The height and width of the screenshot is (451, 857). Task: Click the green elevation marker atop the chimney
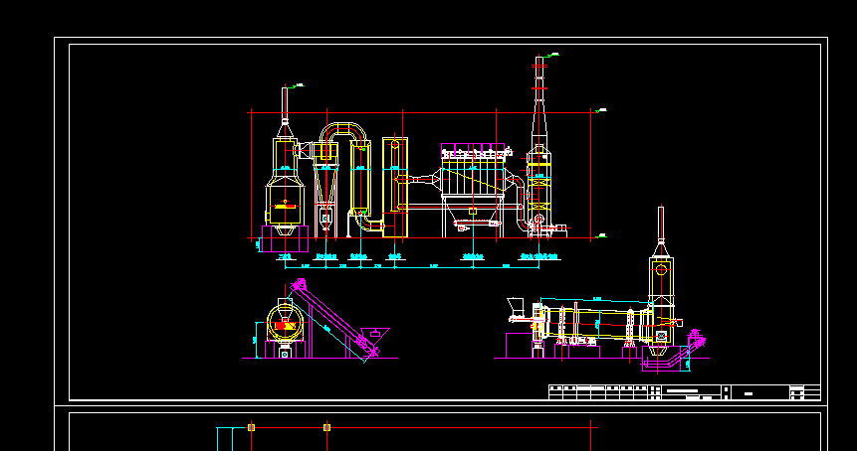[553, 54]
